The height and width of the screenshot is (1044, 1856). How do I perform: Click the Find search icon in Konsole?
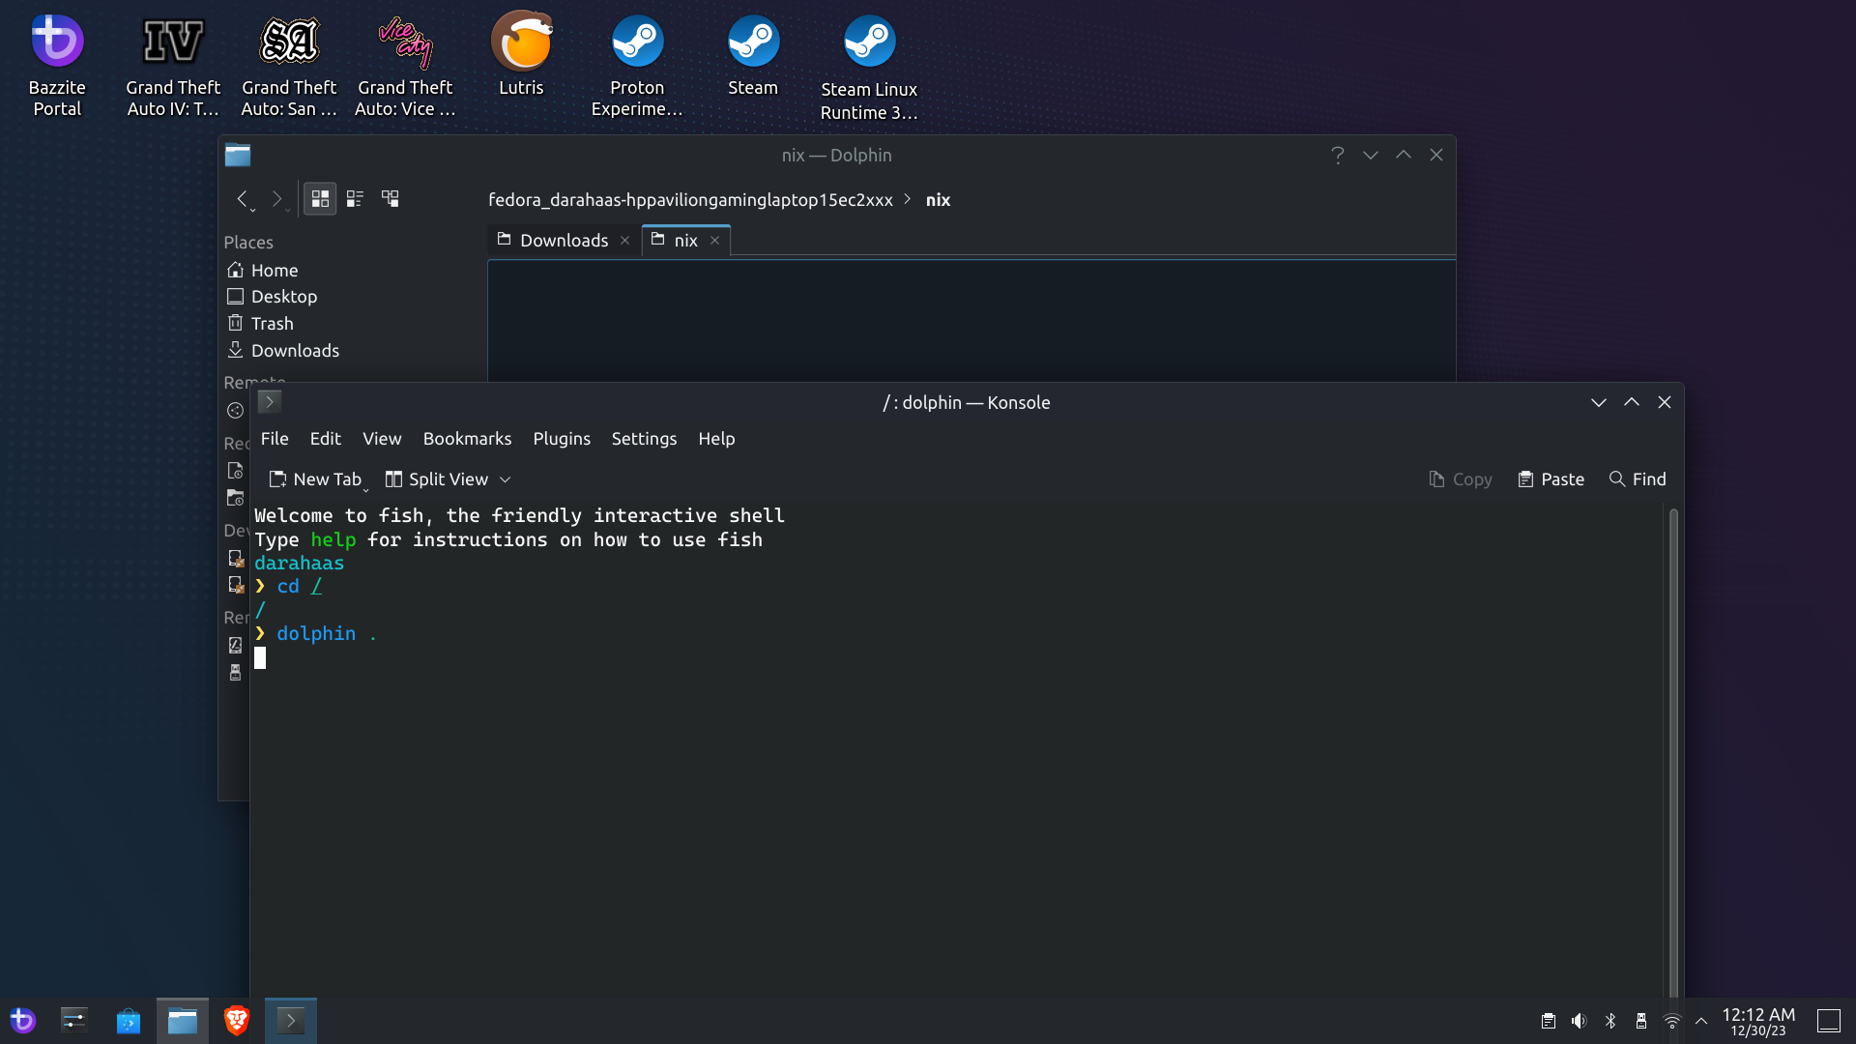(x=1616, y=479)
